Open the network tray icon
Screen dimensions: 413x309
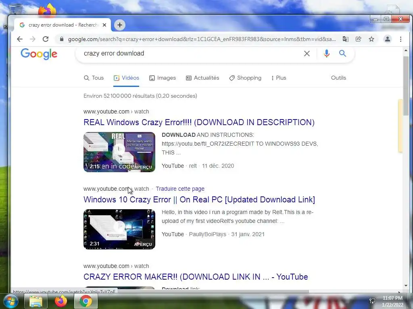click(372, 301)
